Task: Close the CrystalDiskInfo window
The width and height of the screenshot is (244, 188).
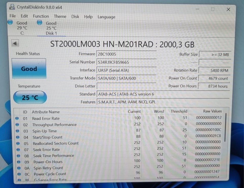Action: [228, 9]
